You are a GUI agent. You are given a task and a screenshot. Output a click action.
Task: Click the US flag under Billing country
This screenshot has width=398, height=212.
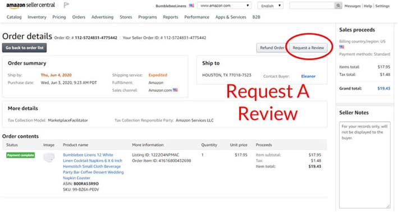(x=342, y=47)
